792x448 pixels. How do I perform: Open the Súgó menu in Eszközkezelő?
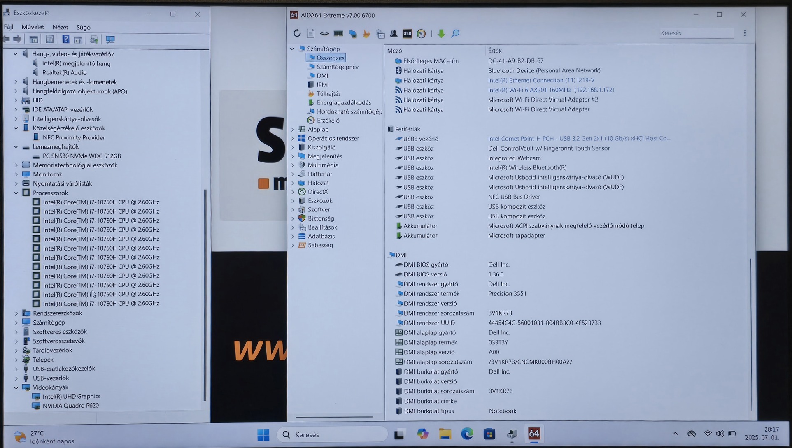pos(83,27)
